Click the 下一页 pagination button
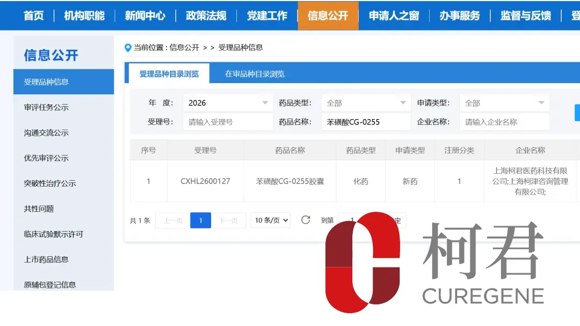This screenshot has width=580, height=326. (230, 220)
